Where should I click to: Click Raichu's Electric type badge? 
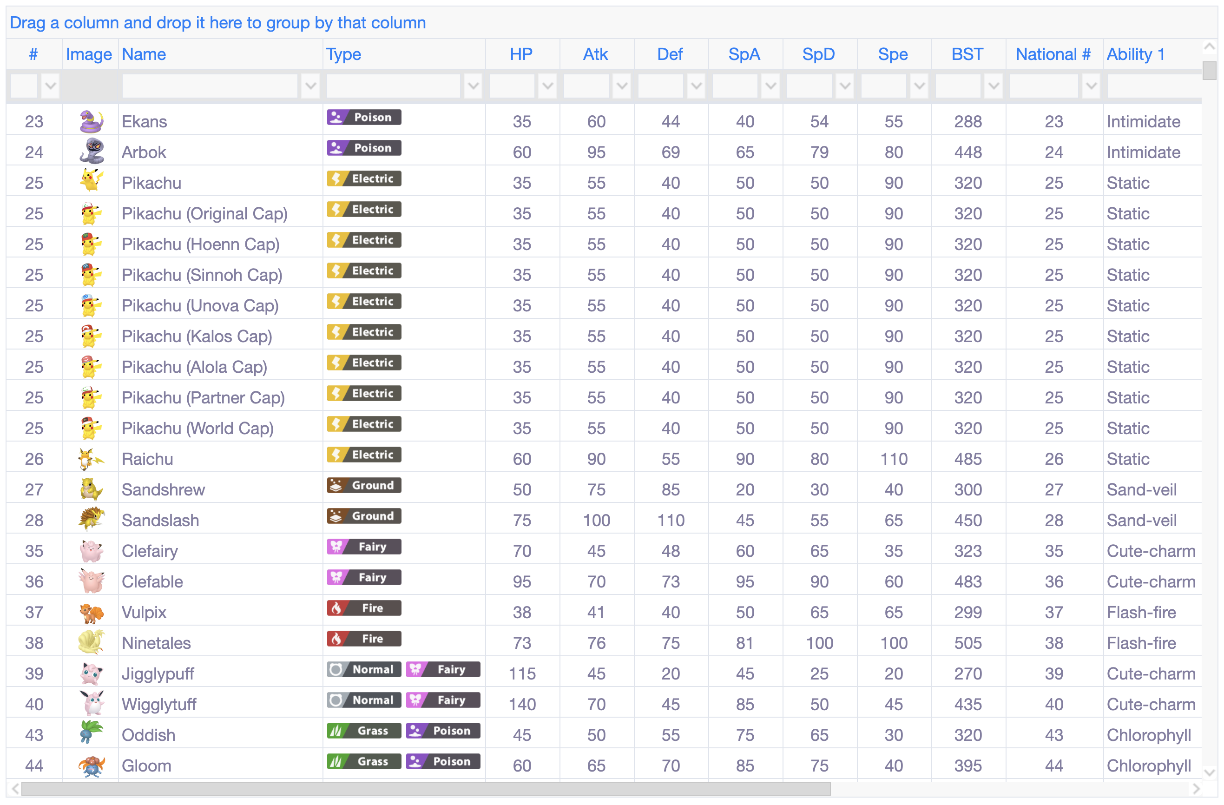[x=364, y=455]
